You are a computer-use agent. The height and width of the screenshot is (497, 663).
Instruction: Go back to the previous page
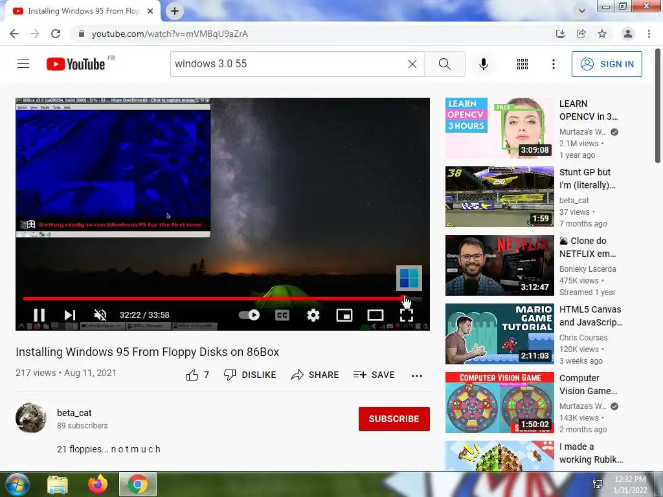[x=14, y=34]
